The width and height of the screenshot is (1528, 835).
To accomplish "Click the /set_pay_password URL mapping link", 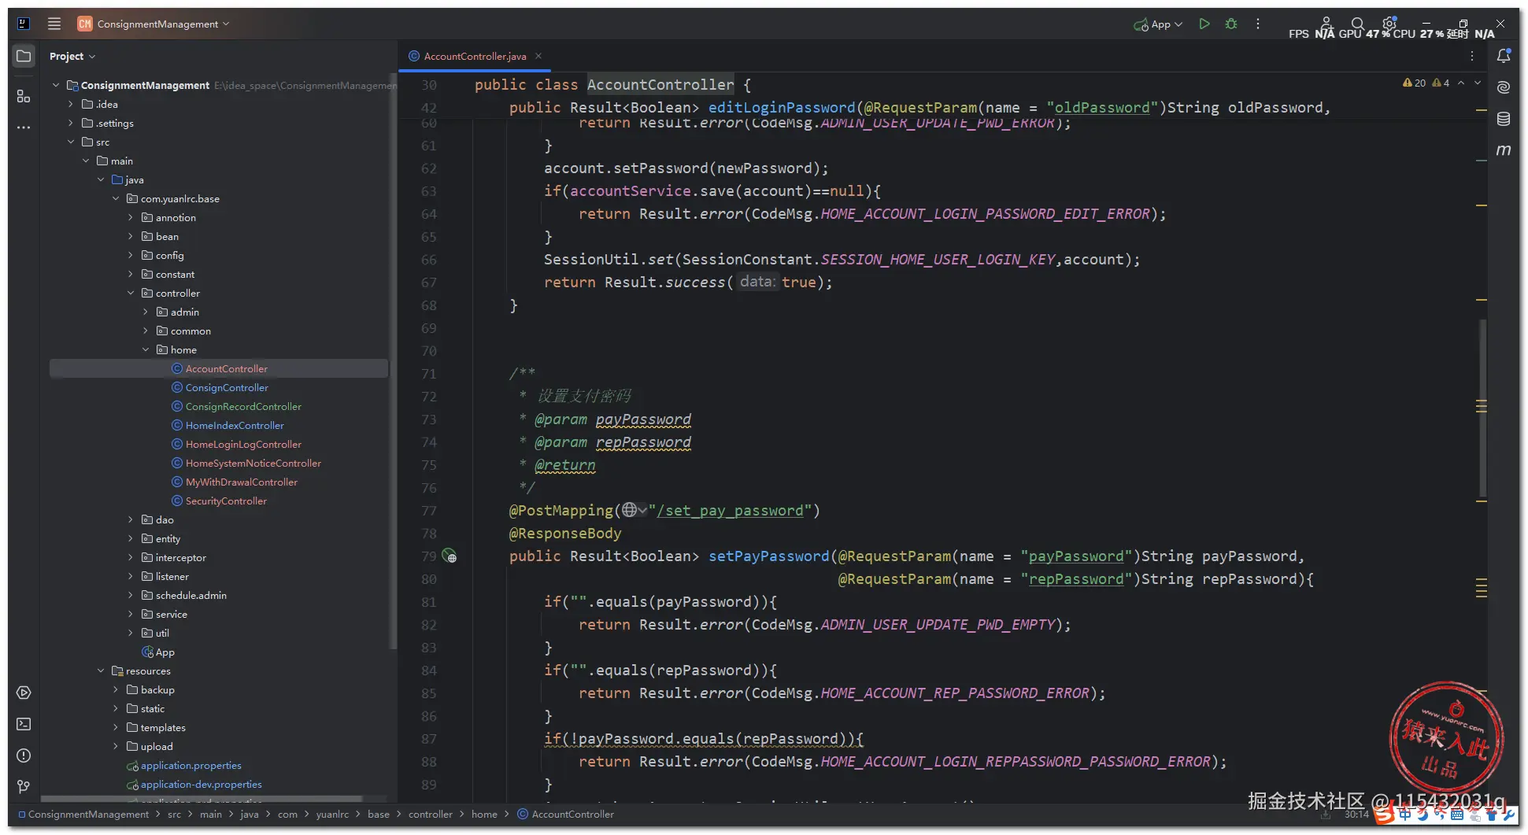I will (730, 511).
